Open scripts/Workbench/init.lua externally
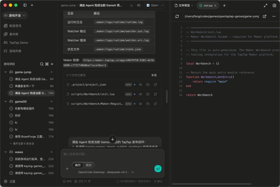The image size is (280, 187). 155,94
